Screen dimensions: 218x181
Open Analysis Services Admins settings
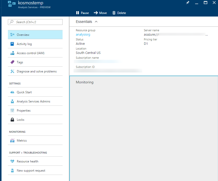click(33, 101)
